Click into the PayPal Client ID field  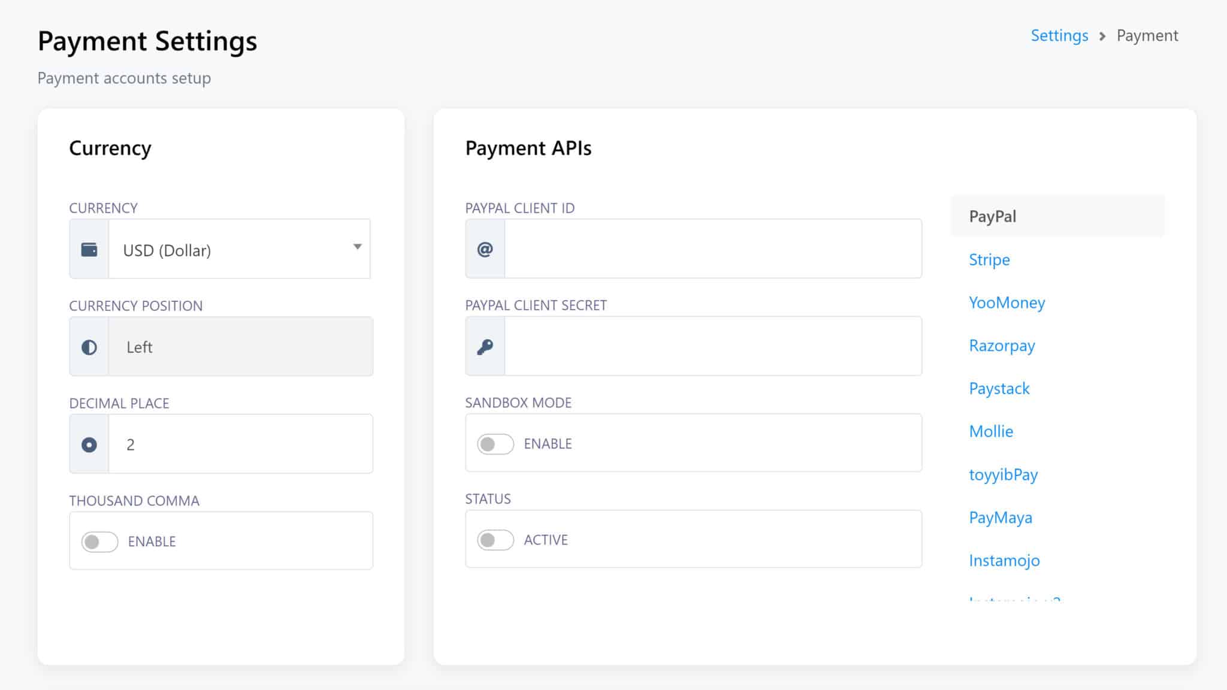[713, 249]
